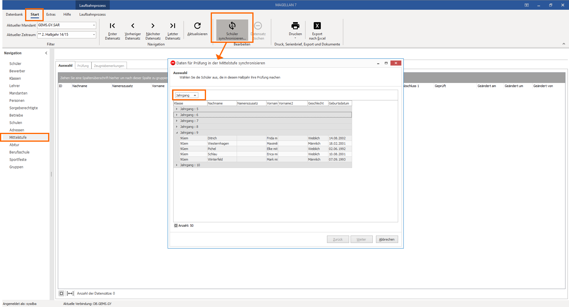Click the fit column width icon at bottom
This screenshot has width=569, height=307.
(x=70, y=293)
